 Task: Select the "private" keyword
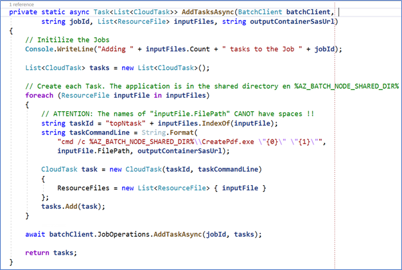[x=23, y=12]
